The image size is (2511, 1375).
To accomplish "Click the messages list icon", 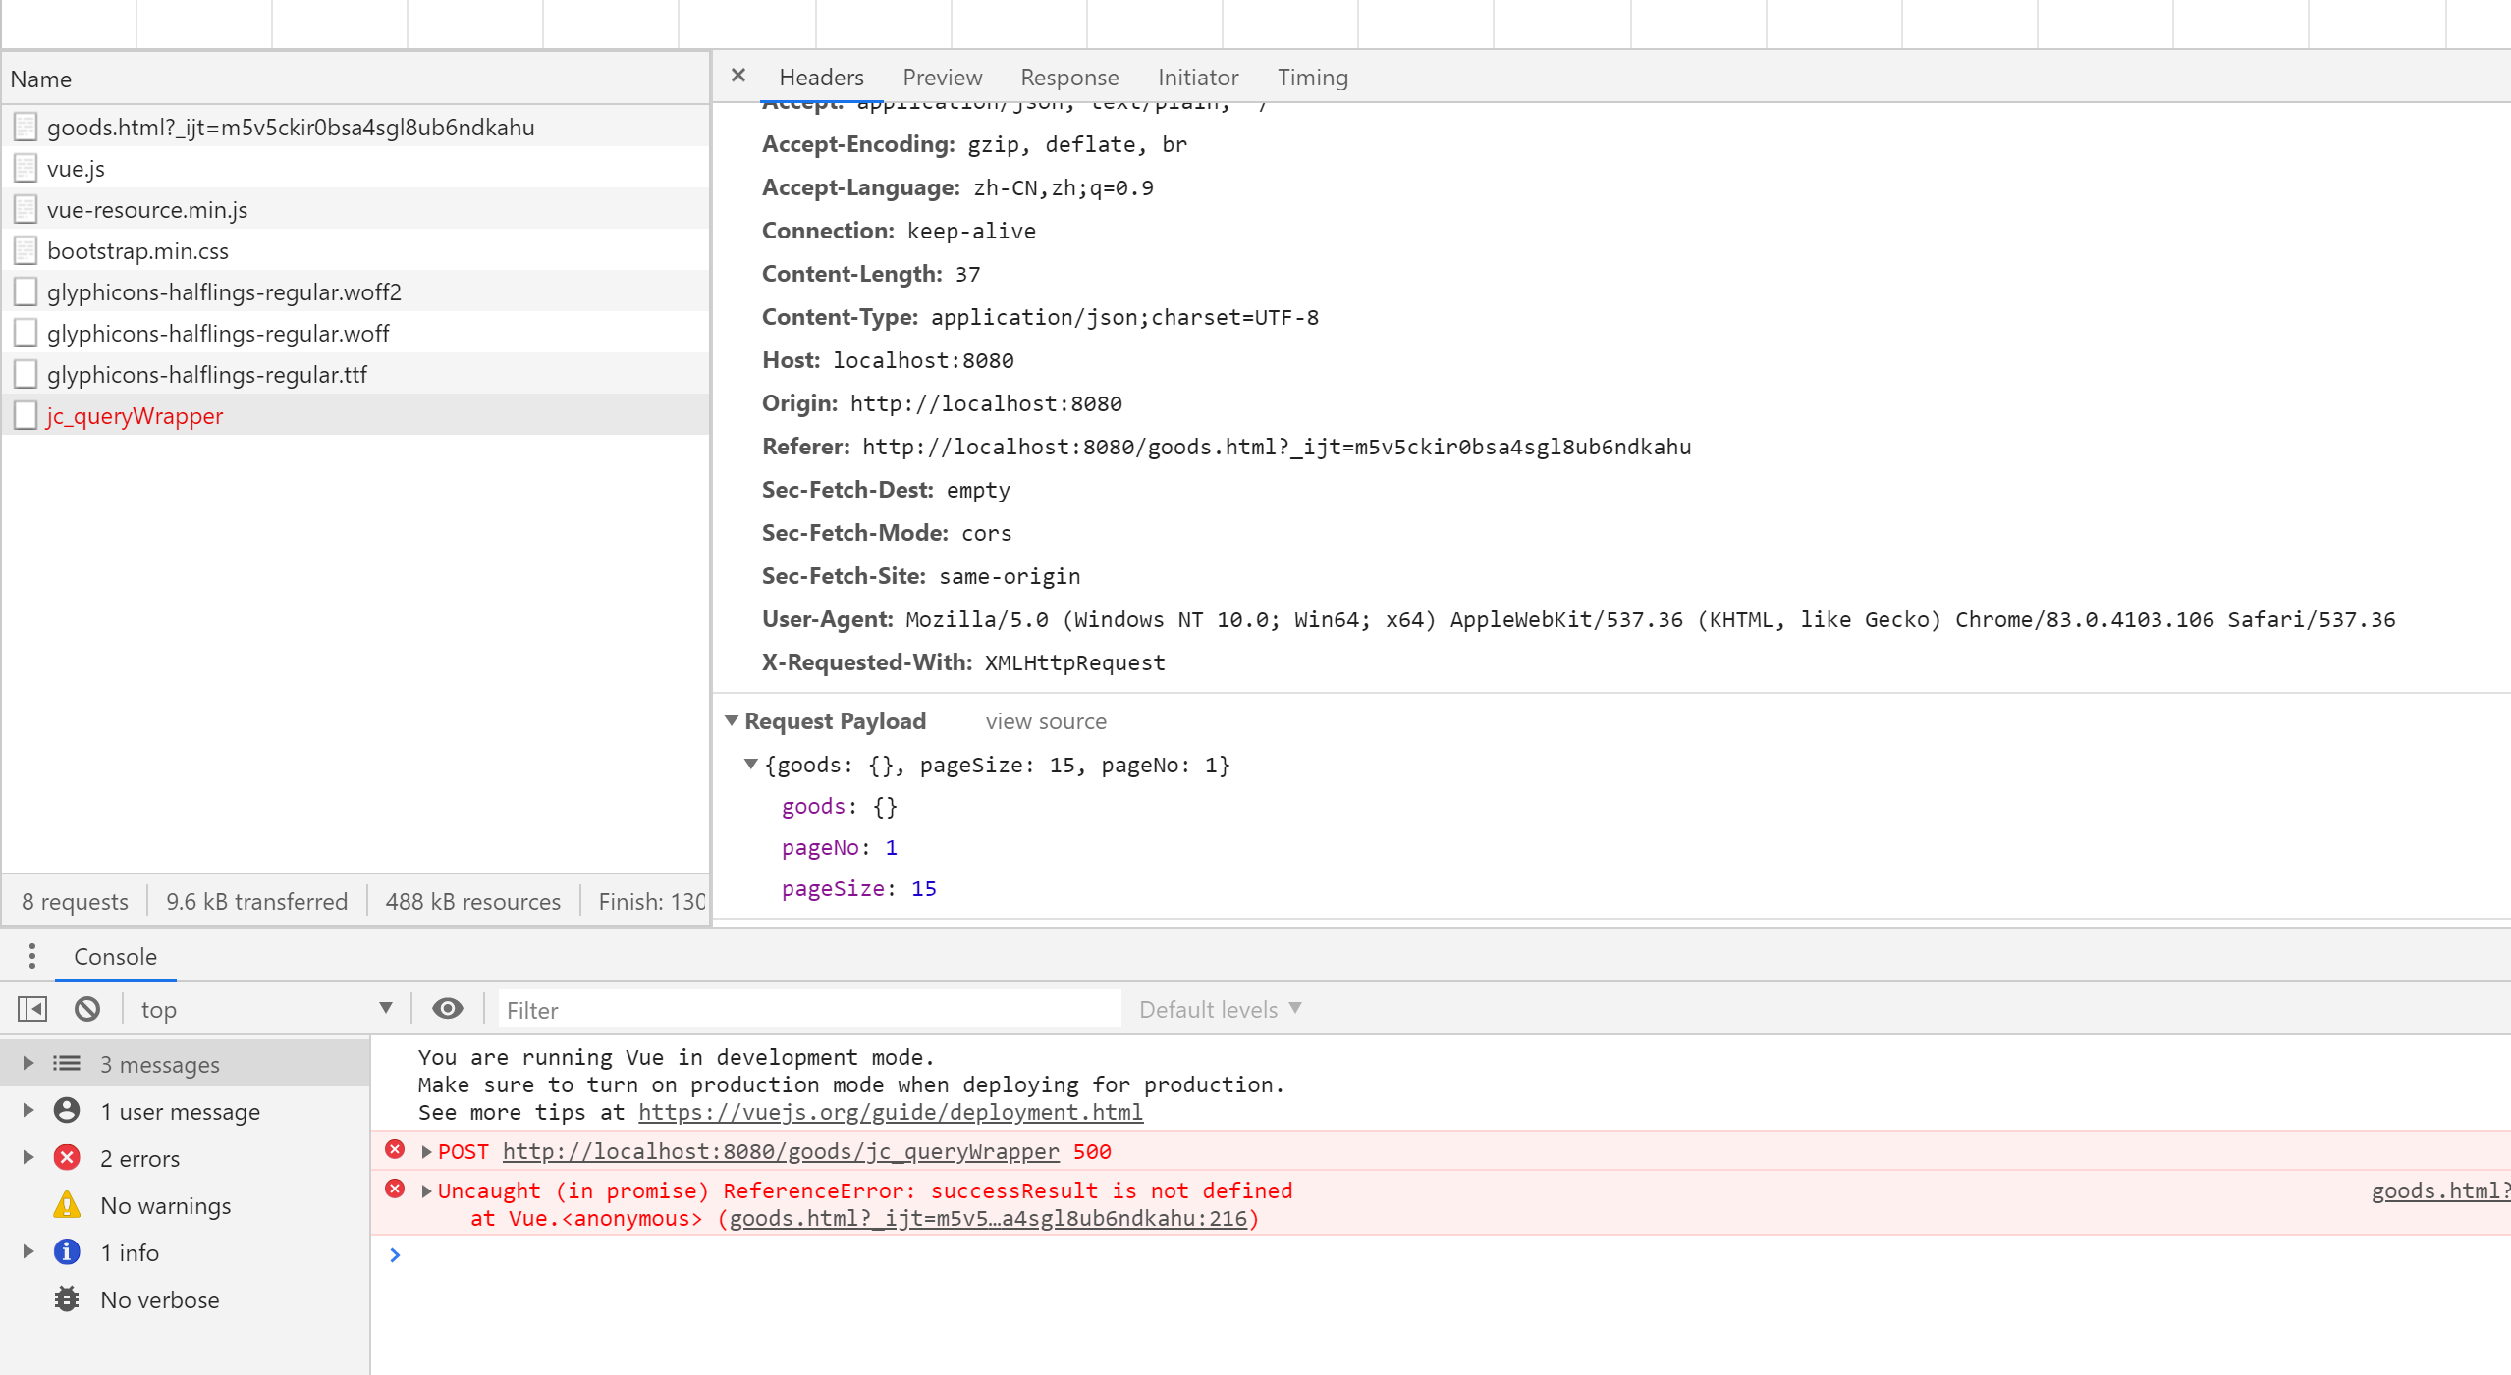I will [67, 1063].
